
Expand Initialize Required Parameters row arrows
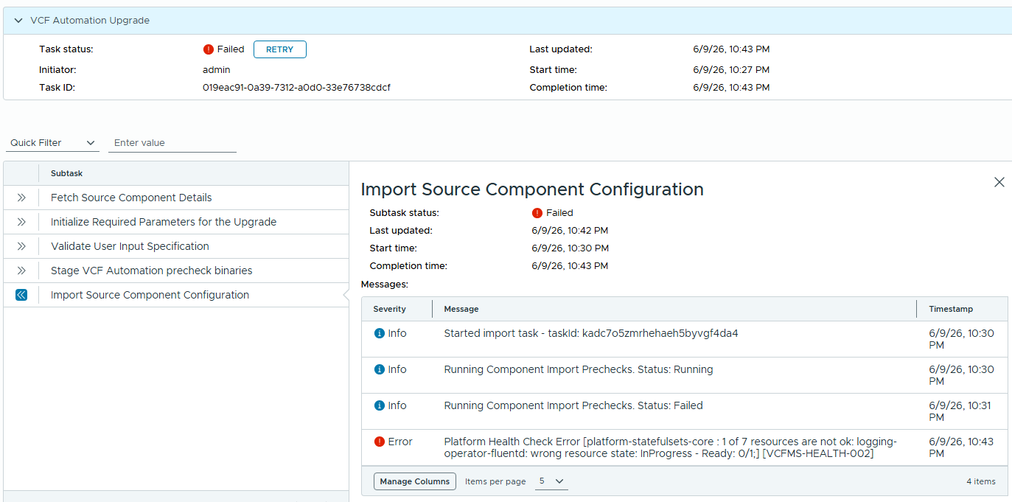tap(21, 222)
